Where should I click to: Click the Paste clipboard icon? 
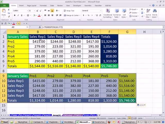point(4,11)
